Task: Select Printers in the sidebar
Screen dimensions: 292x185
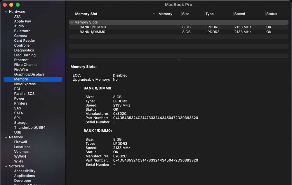Action: (21, 103)
